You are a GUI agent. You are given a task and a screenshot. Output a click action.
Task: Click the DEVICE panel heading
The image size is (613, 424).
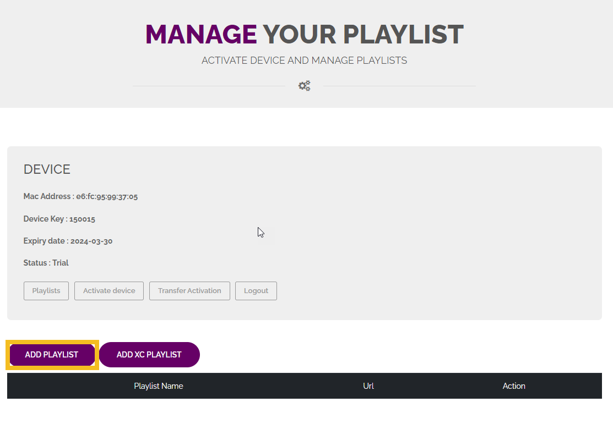47,169
